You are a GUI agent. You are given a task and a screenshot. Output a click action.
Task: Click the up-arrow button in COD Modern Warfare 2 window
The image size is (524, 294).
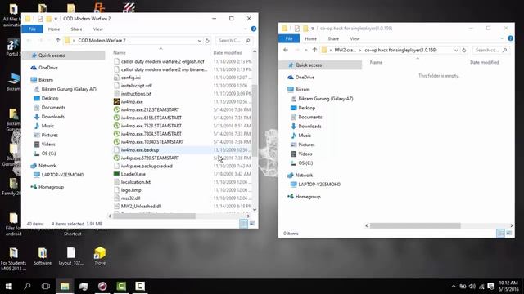pos(58,40)
